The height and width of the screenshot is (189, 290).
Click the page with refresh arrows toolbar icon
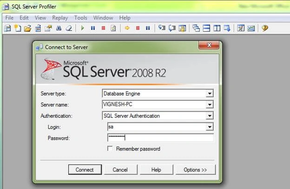click(x=113, y=28)
